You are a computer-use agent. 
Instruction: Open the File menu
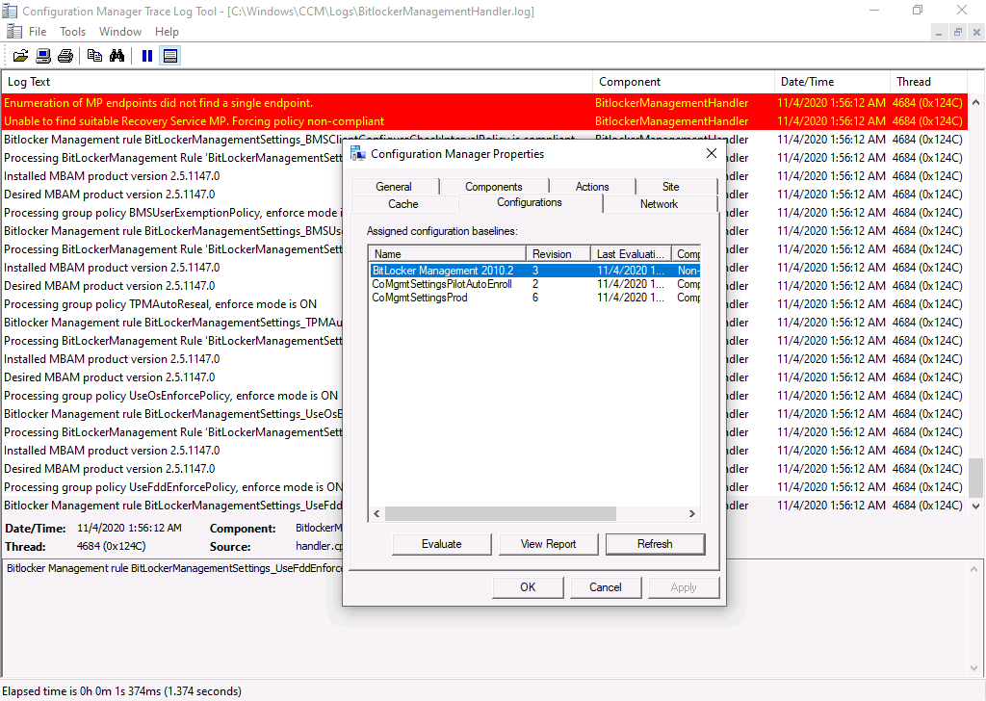coord(38,32)
